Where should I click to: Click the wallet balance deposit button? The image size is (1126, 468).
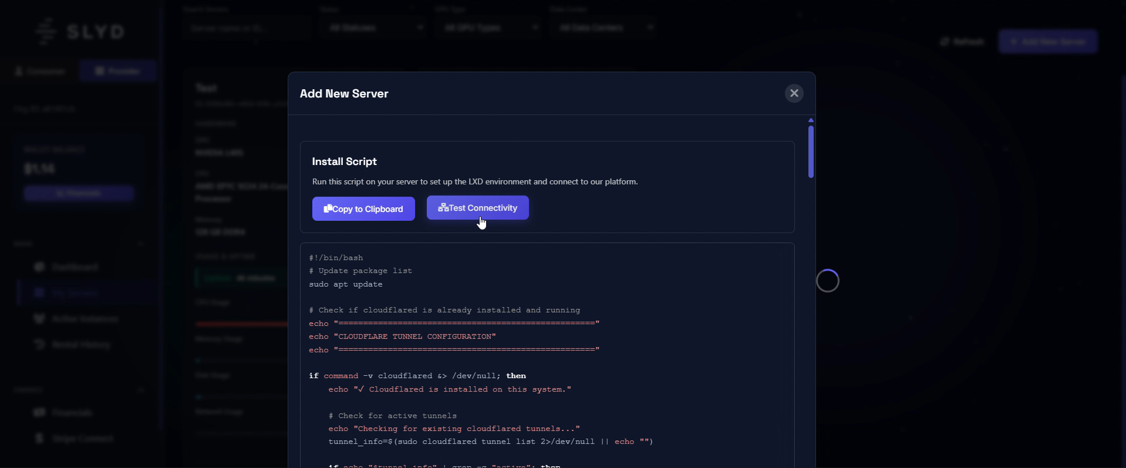coord(79,193)
